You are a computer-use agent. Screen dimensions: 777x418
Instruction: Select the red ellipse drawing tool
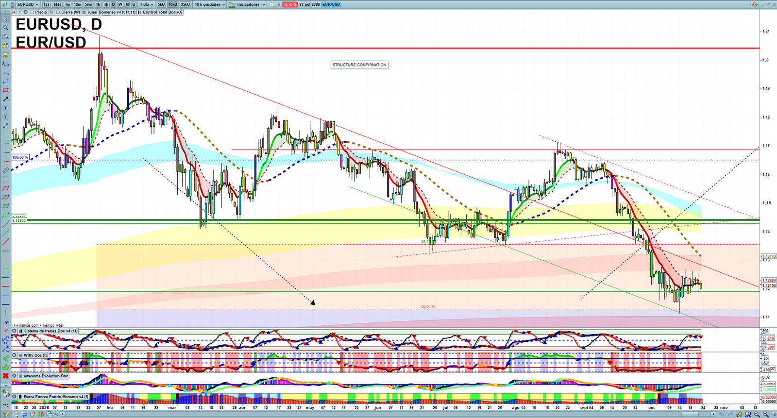point(5,188)
